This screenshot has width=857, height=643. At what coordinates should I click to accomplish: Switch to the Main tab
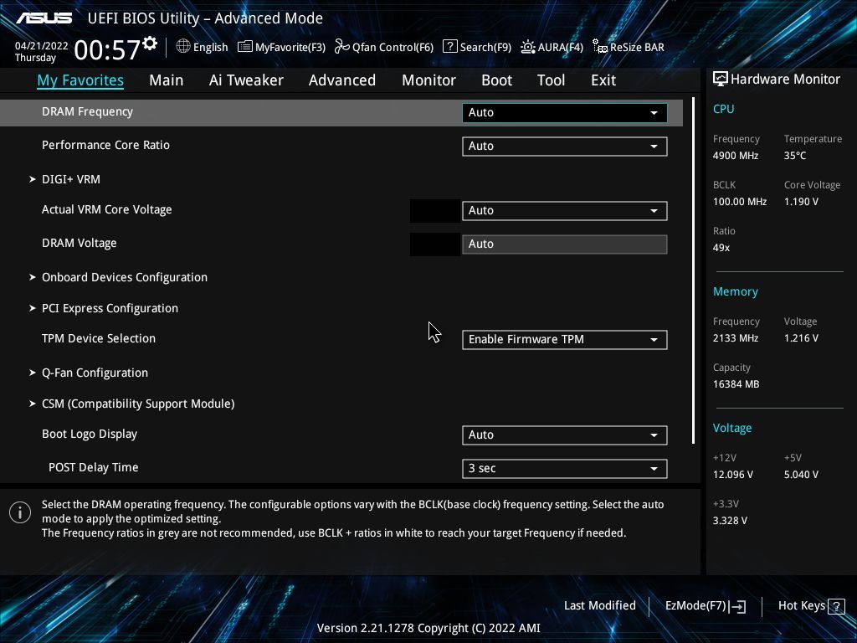click(x=167, y=80)
